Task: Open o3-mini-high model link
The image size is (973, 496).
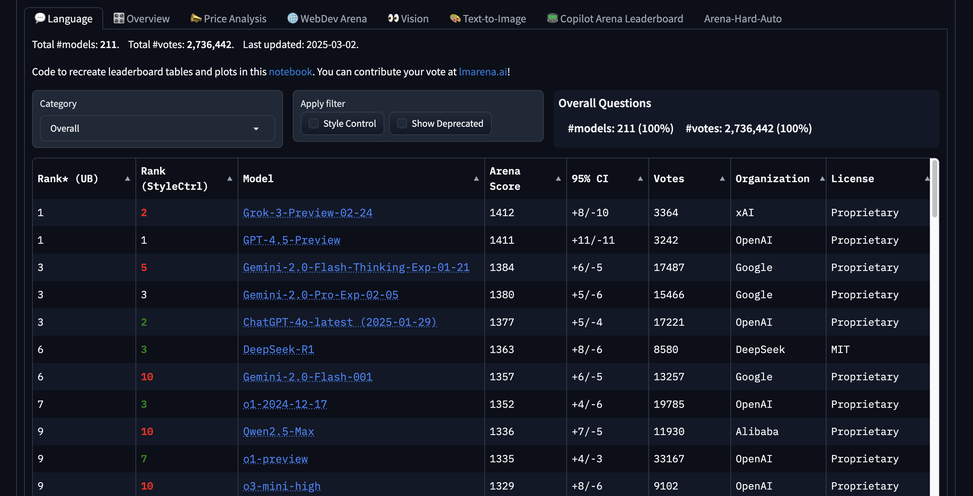Action: click(281, 486)
